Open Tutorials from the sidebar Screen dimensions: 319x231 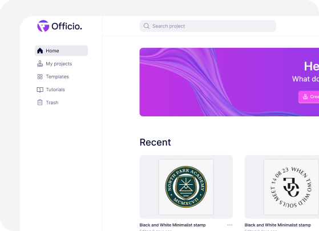61,90
